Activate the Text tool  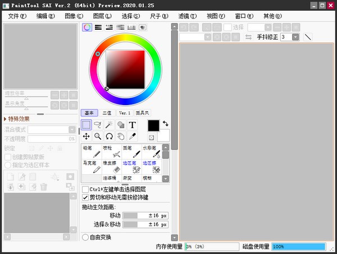133,125
